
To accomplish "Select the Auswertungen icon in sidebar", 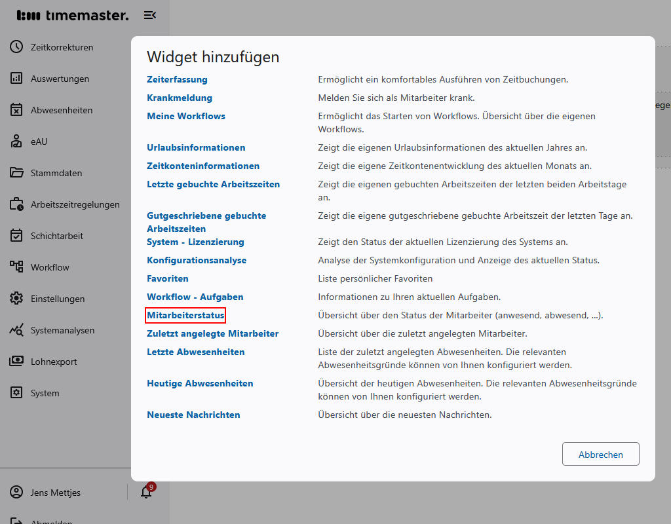I will point(16,78).
